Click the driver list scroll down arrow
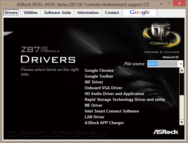 coord(182,122)
